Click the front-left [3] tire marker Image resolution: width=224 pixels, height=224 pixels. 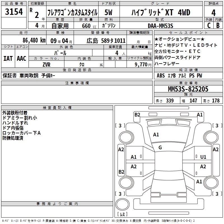click(120, 125)
